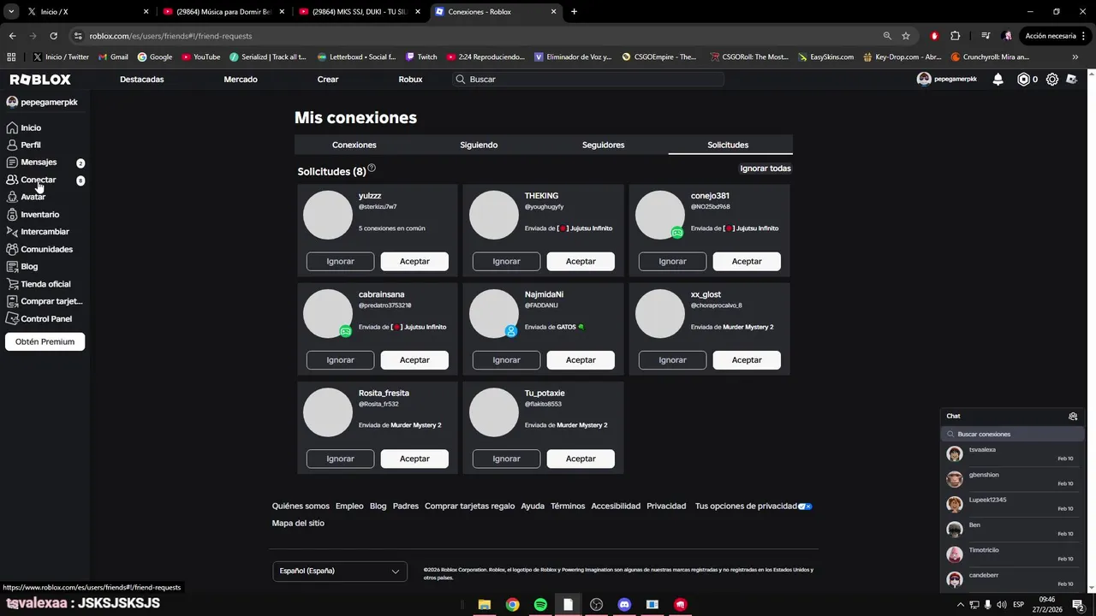
Task: Reload the page in Chrome
Action: click(x=53, y=36)
